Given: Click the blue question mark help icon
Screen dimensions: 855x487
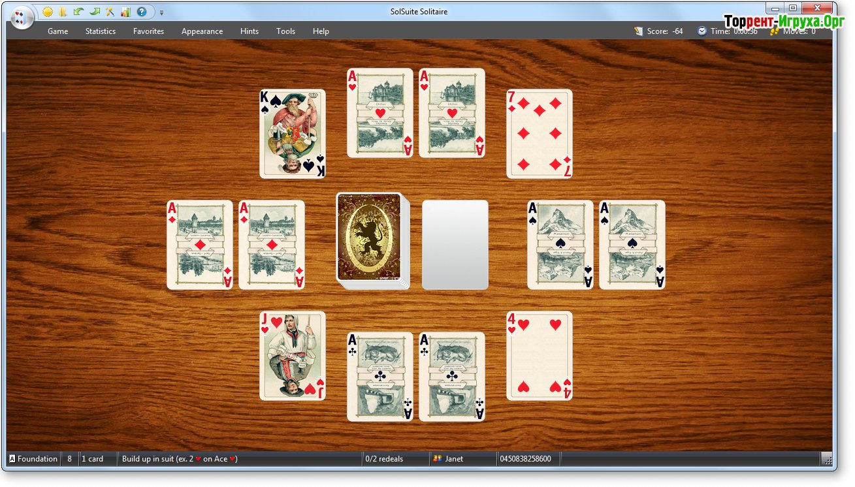Looking at the screenshot, I should tap(141, 12).
